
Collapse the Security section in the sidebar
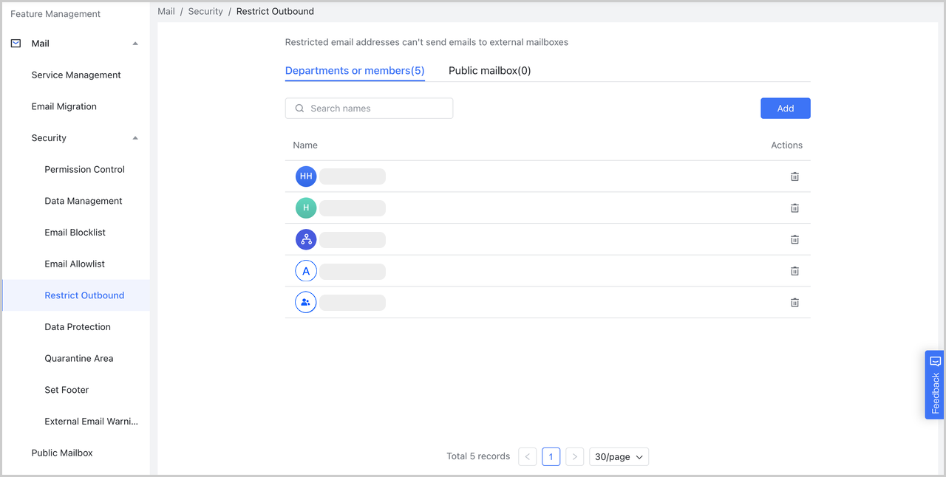point(135,137)
